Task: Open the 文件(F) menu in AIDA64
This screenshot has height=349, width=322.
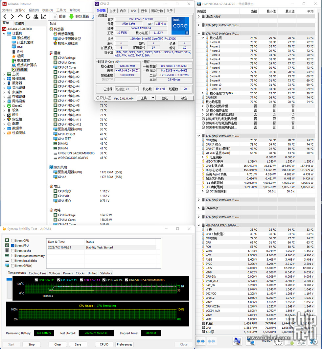Action: pyautogui.click(x=7, y=10)
